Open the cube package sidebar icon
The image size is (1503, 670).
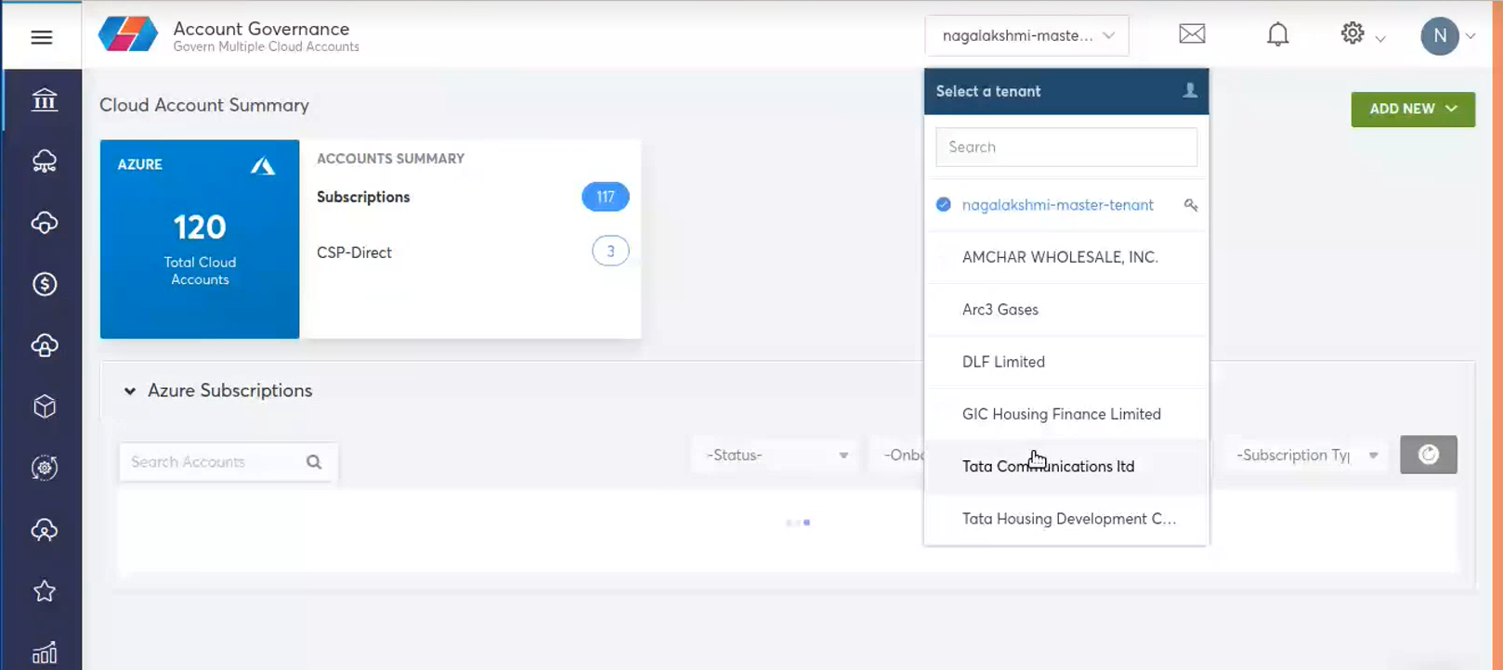coord(44,406)
